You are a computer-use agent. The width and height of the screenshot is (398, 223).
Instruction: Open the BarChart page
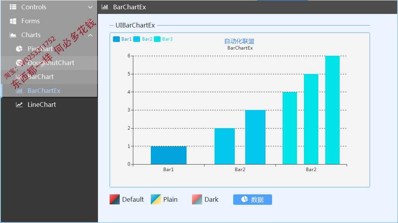point(40,77)
